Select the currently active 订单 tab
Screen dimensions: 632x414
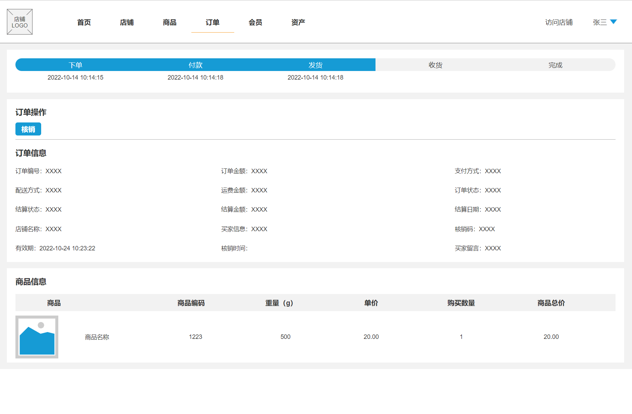pyautogui.click(x=212, y=22)
